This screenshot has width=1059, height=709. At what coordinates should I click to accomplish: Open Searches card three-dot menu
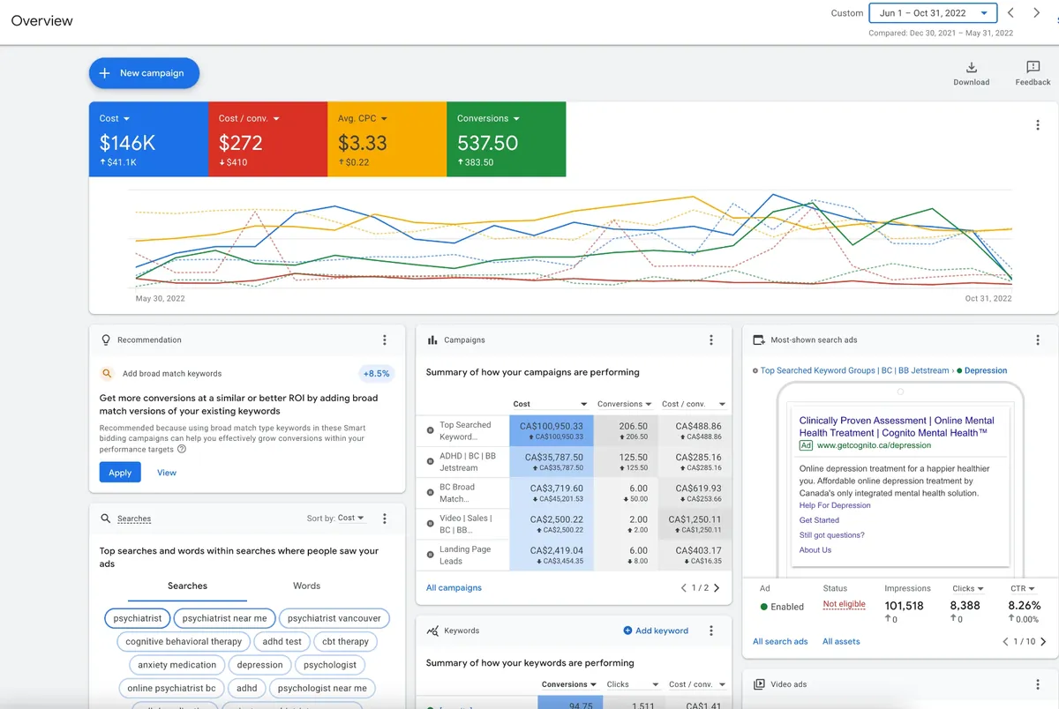point(385,519)
